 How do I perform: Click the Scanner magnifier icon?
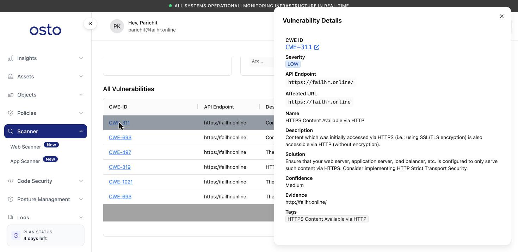point(11,131)
